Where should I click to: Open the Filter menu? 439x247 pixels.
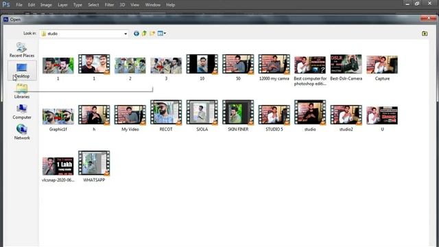point(109,5)
